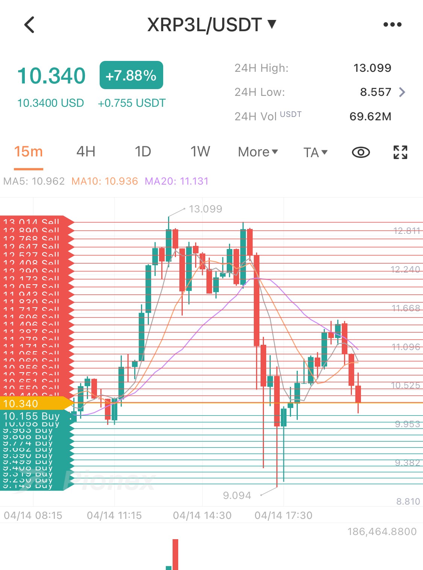The width and height of the screenshot is (423, 570).
Task: Tap the 10.155 Buy grid order marker
Action: point(36,416)
